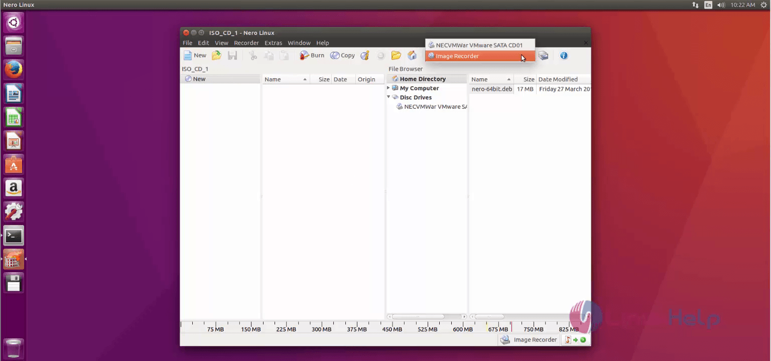Click the recorder drive icon beside dropdown
The width and height of the screenshot is (771, 361).
point(543,56)
